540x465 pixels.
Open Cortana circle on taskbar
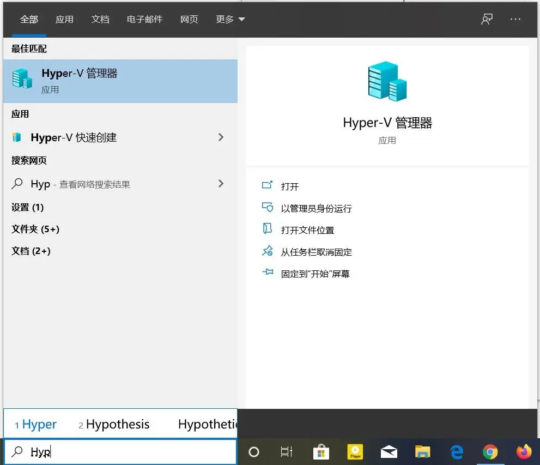pos(254,451)
